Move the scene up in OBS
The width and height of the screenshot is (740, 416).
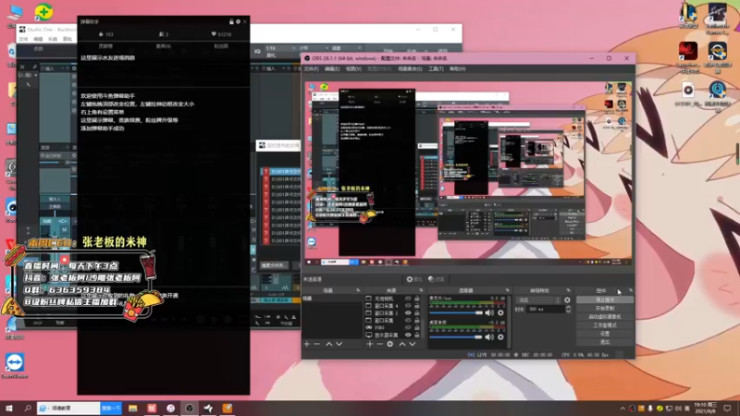tap(329, 344)
